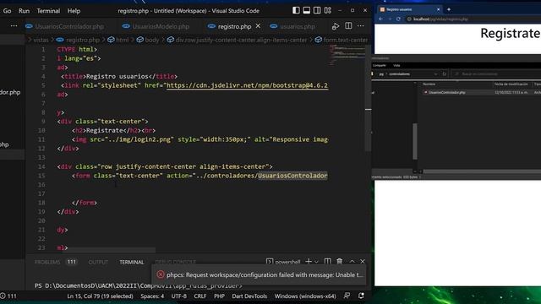Click Run or Debug icon in editor toolbar
541x304 pixels.
336,26
